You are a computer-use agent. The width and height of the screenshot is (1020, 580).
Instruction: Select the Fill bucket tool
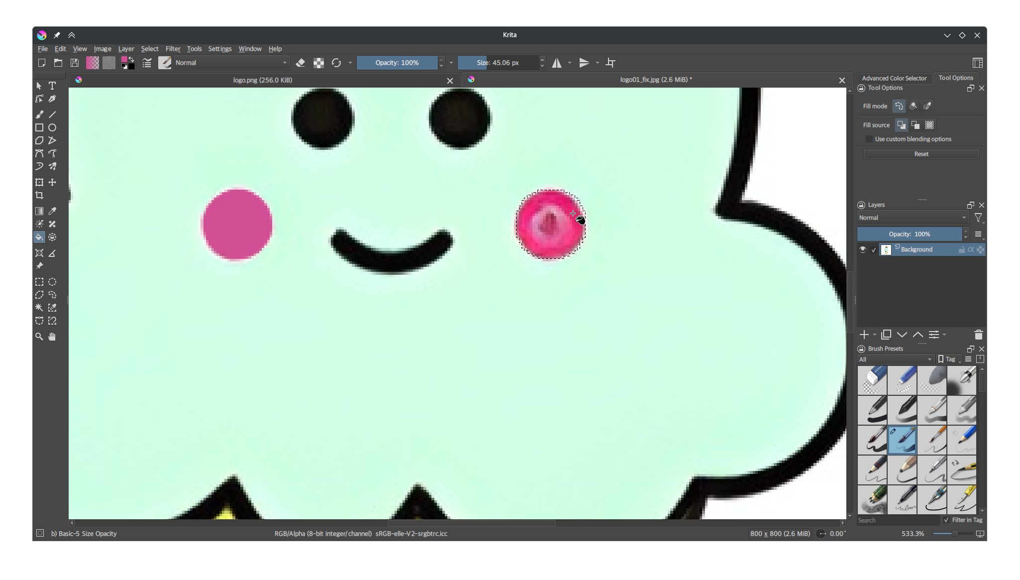point(39,237)
